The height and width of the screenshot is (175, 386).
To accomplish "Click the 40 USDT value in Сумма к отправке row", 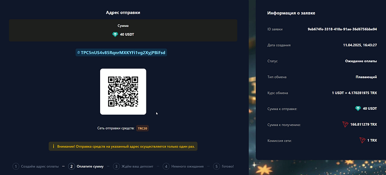I will coord(370,108).
